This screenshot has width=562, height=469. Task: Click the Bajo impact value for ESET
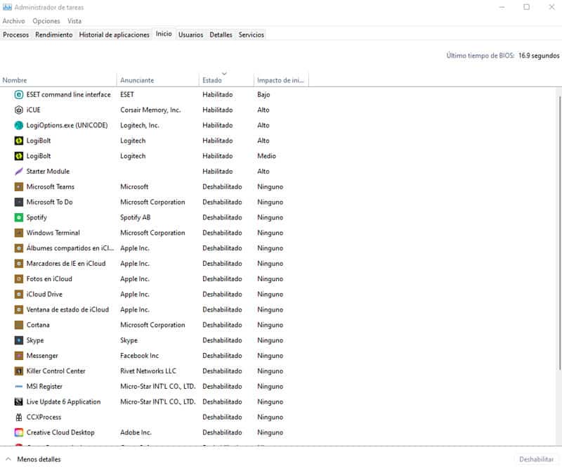[x=263, y=95]
